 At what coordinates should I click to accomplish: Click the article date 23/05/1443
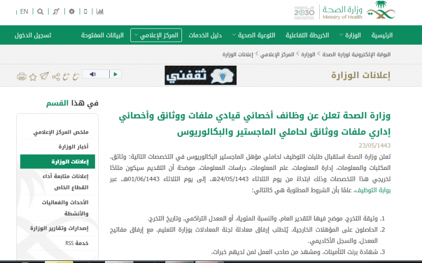coord(375,146)
